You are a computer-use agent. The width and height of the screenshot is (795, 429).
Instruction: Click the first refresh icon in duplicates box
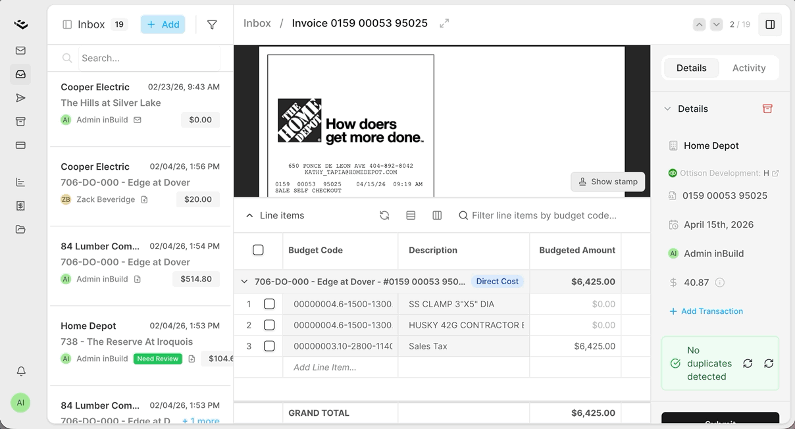tap(748, 363)
